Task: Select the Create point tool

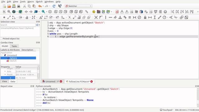Action: tap(4, 17)
